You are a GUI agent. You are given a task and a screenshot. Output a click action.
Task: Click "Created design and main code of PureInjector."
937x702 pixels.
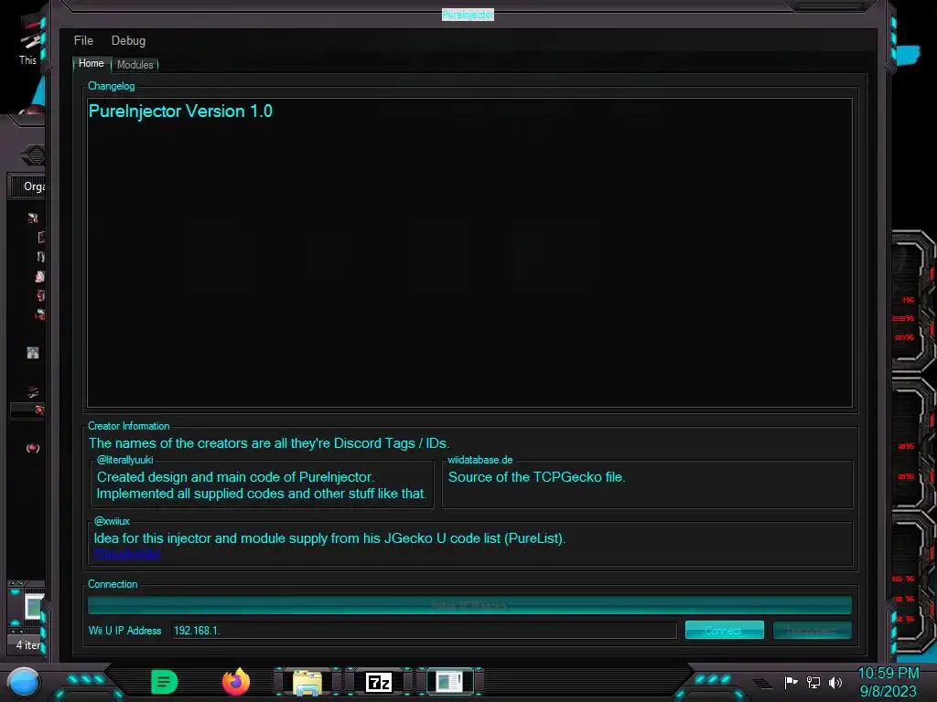pyautogui.click(x=235, y=477)
